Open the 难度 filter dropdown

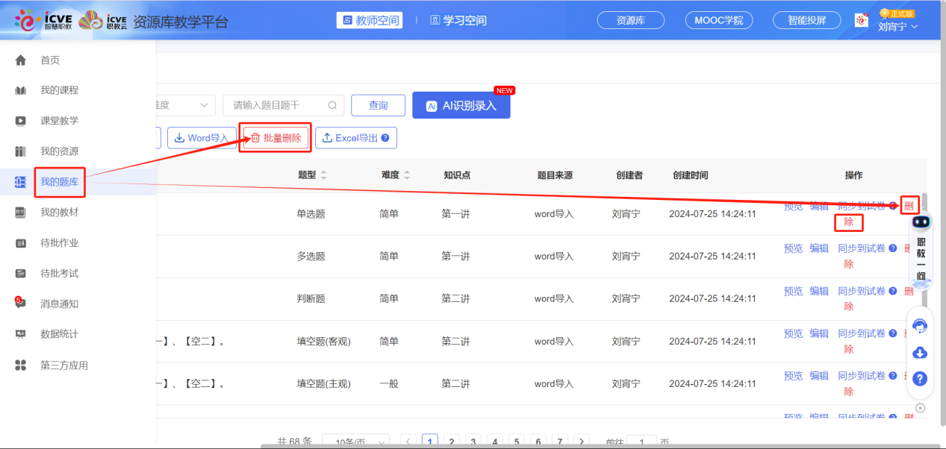pos(185,105)
